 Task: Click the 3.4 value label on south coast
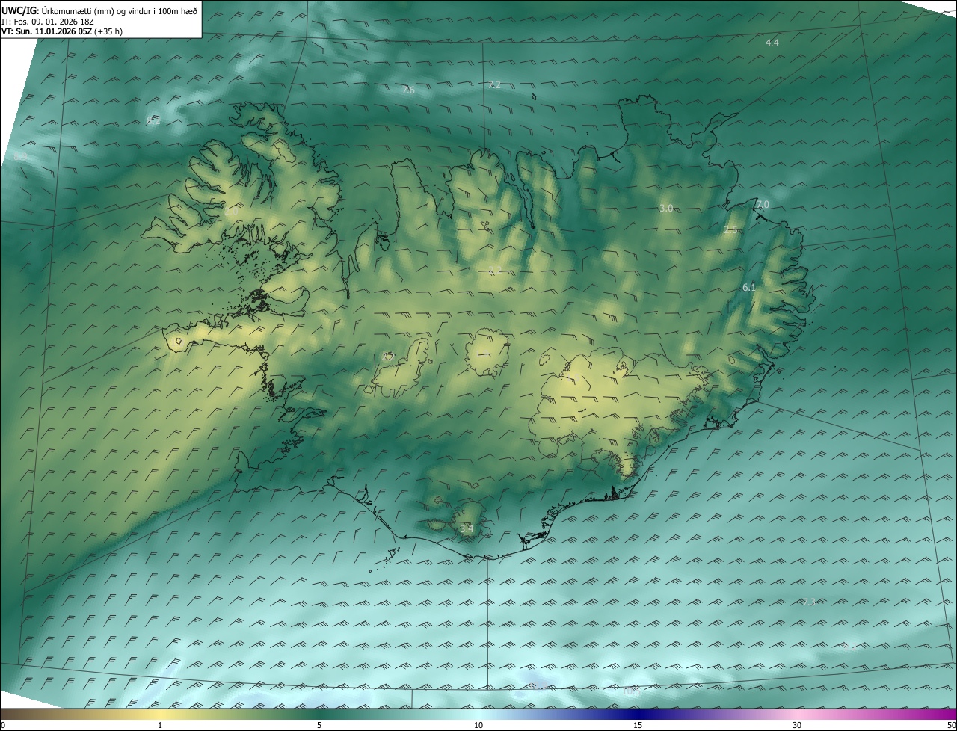pyautogui.click(x=467, y=529)
